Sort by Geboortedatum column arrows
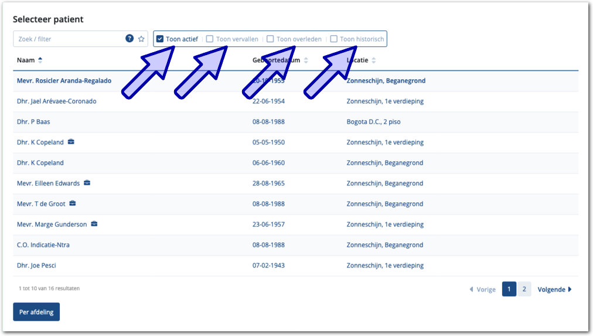This screenshot has width=593, height=336. pyautogui.click(x=306, y=60)
